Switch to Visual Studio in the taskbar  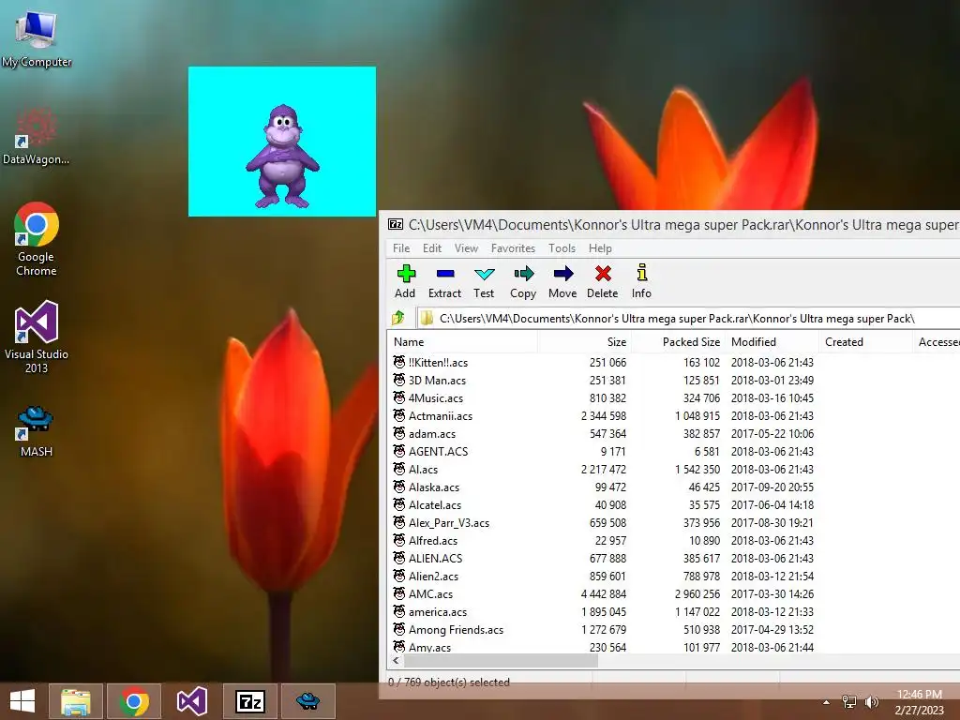point(192,701)
